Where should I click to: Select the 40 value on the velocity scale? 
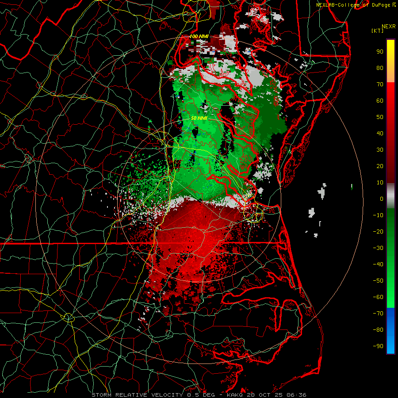(380, 133)
